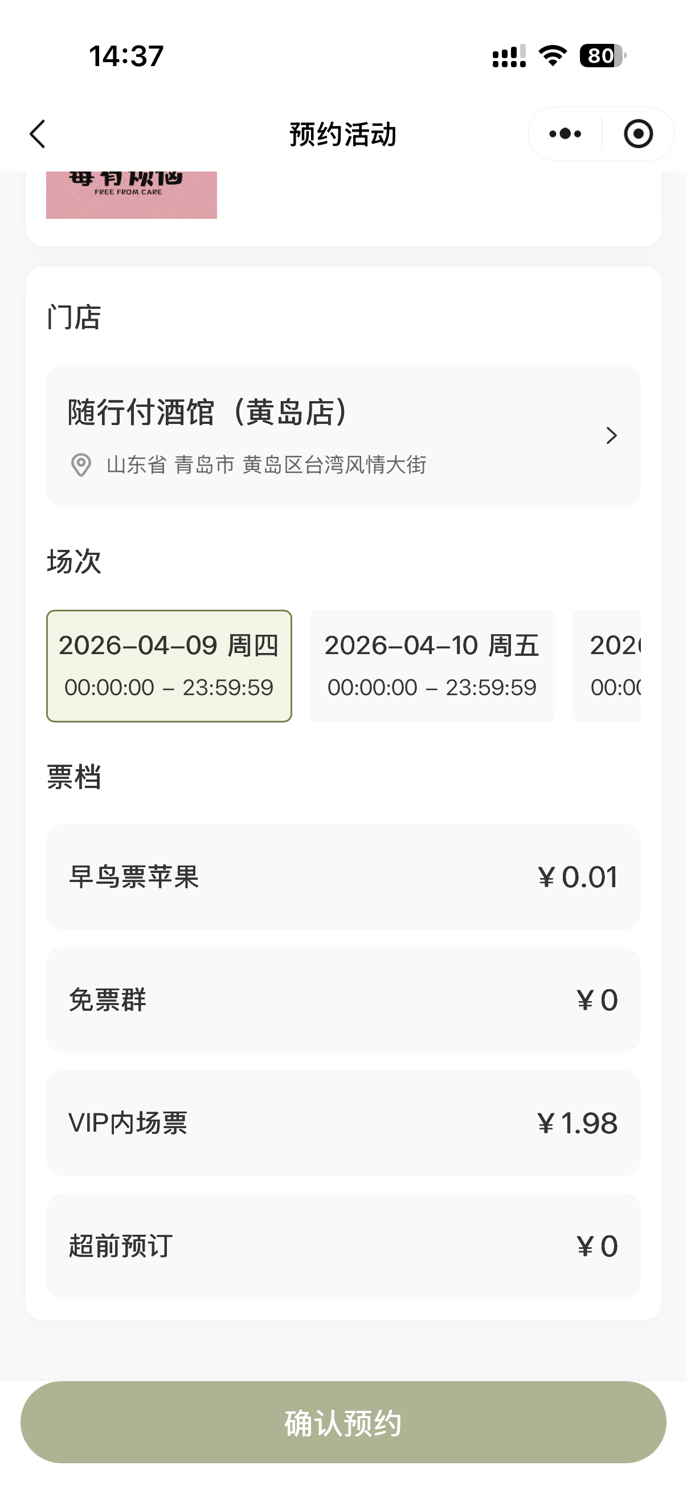Tap the location pin icon
The height and width of the screenshot is (1494, 687).
(81, 465)
